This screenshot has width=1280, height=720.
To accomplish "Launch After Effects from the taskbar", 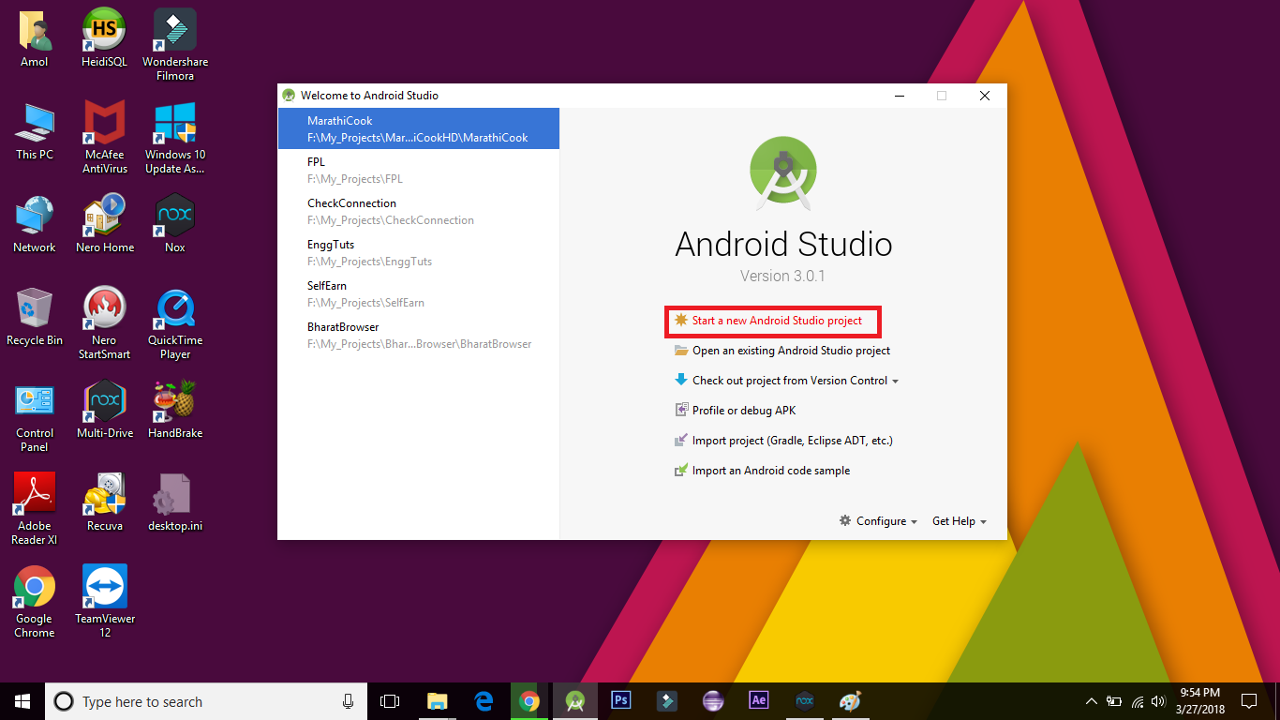I will [x=759, y=701].
